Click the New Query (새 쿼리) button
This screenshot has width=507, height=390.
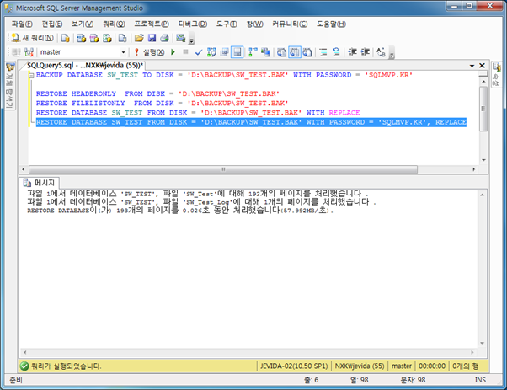[32, 38]
